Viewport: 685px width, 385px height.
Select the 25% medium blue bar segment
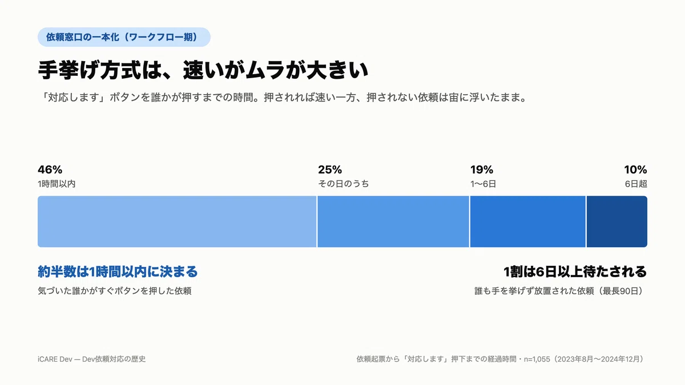(393, 221)
